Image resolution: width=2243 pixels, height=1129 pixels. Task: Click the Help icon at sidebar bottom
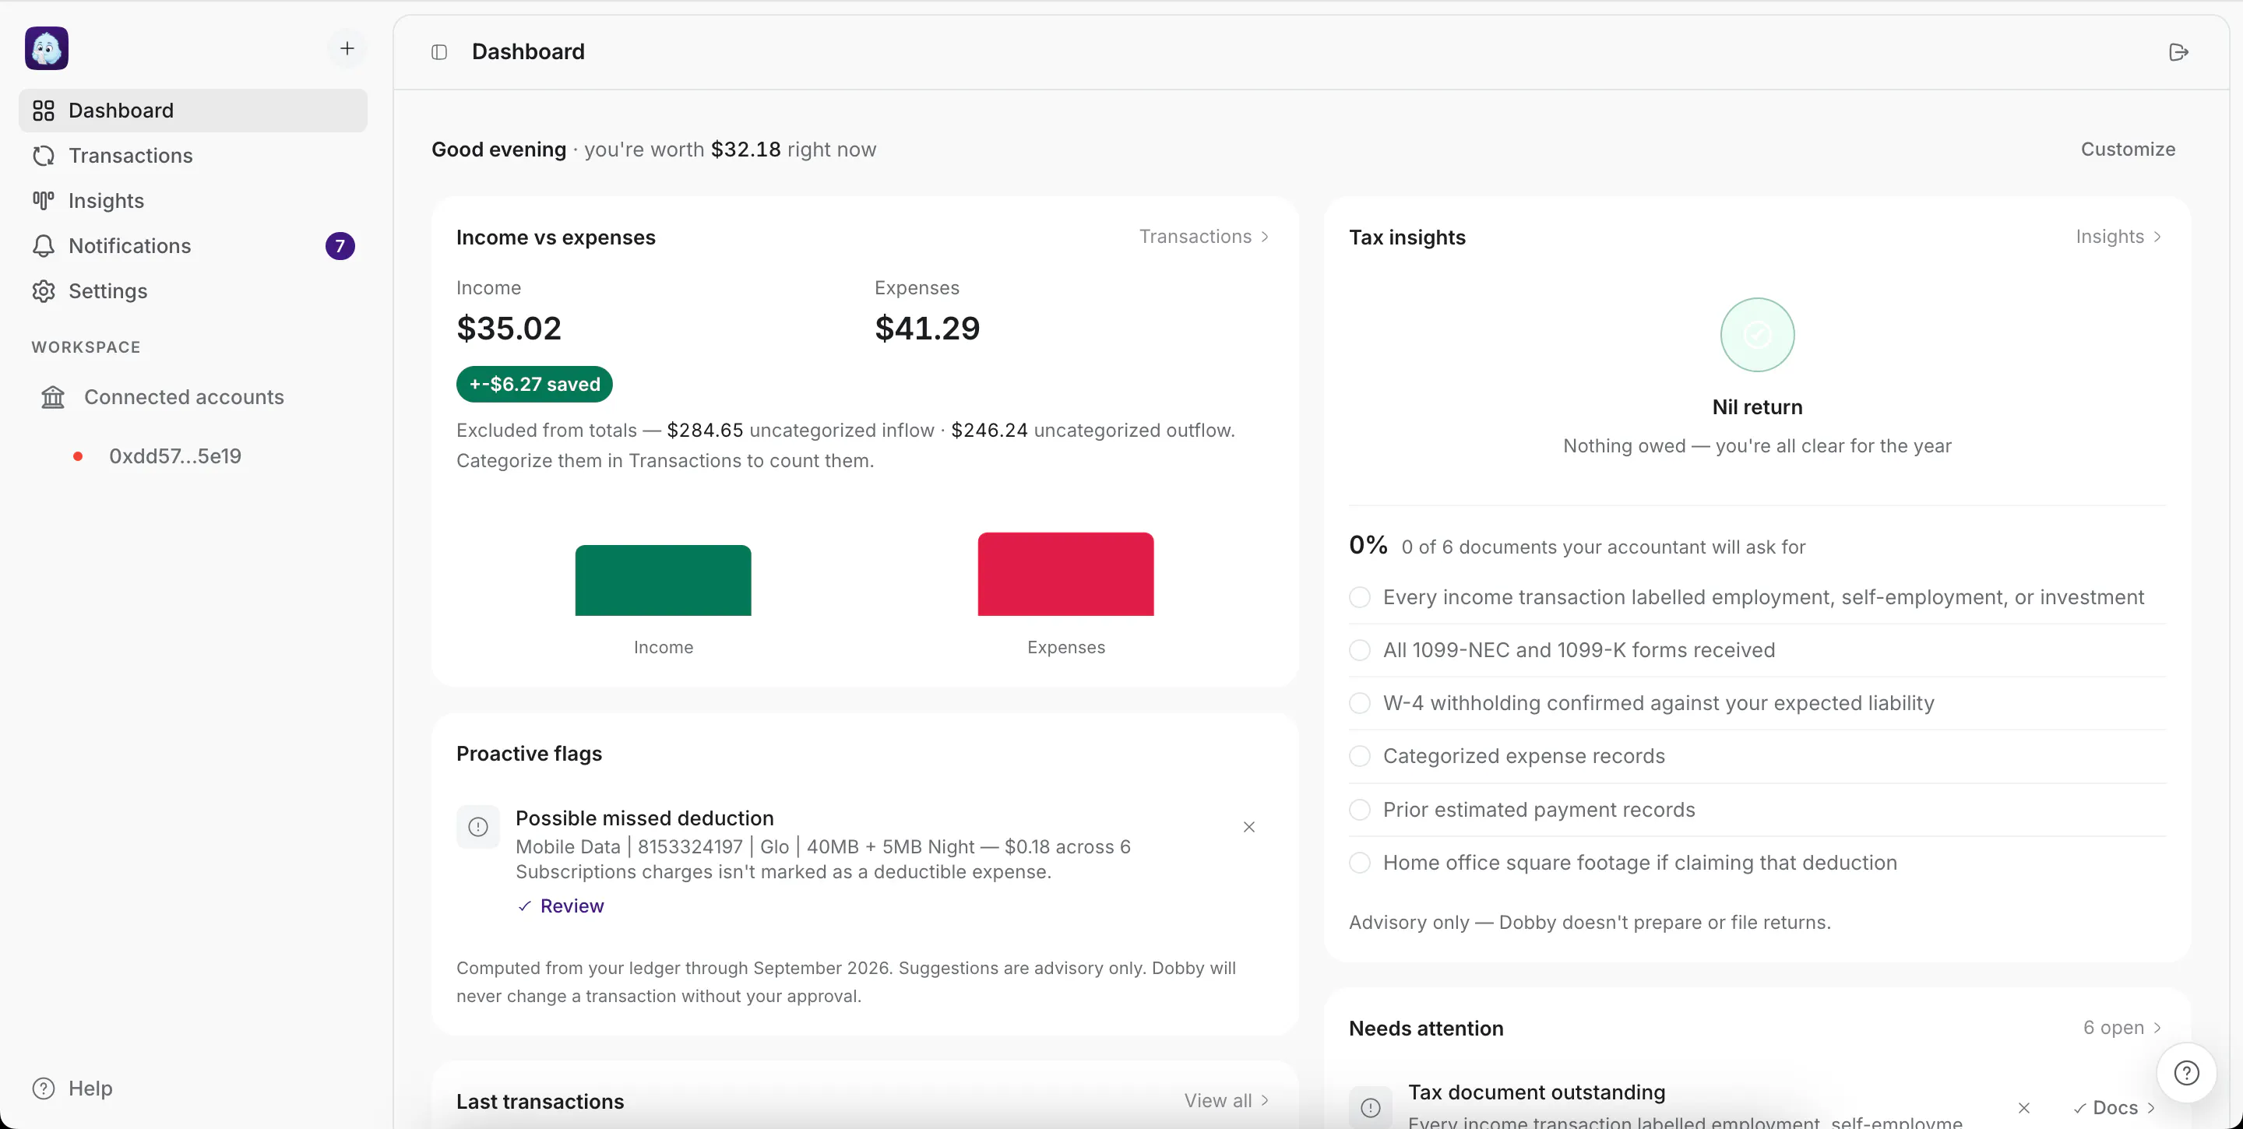(x=44, y=1088)
